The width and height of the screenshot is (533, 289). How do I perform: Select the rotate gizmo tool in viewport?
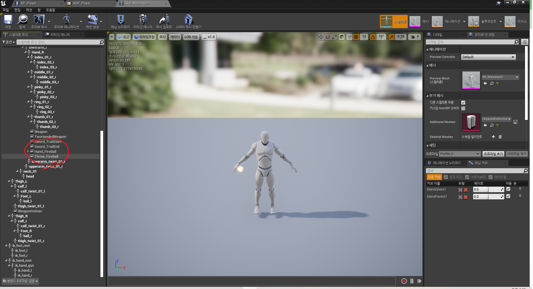point(328,37)
